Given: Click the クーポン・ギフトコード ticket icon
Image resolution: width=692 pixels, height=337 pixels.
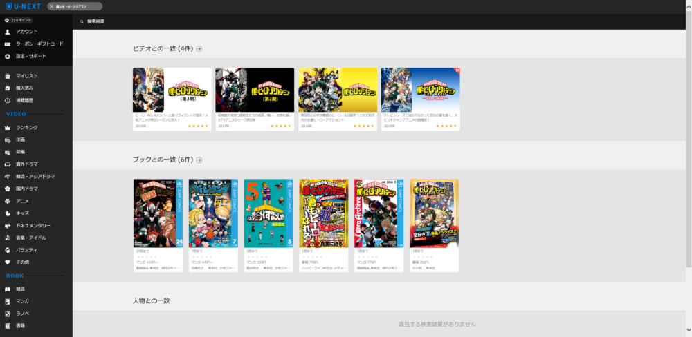Looking at the screenshot, I should click(8, 44).
